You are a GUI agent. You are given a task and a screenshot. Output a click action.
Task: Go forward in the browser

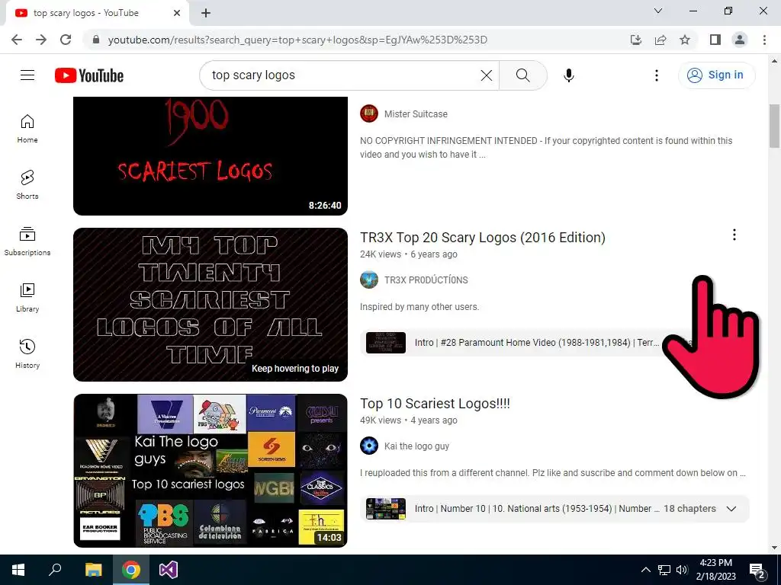pos(41,40)
